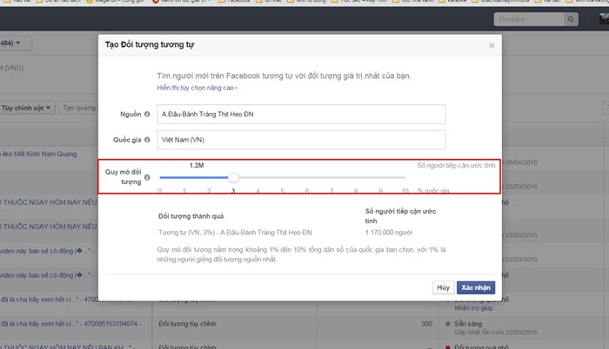
Task: Click the info icon next to Nguồn
Action: pyautogui.click(x=147, y=115)
